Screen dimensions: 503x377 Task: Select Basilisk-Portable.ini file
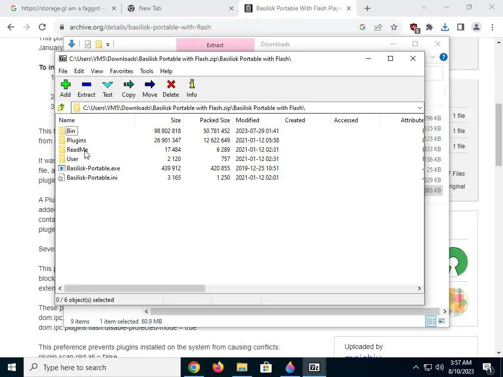tap(92, 177)
